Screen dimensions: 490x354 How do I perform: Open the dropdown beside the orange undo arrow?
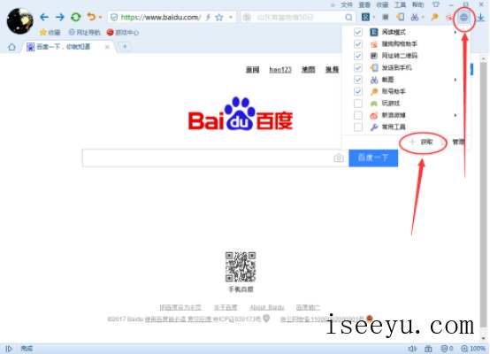click(100, 17)
